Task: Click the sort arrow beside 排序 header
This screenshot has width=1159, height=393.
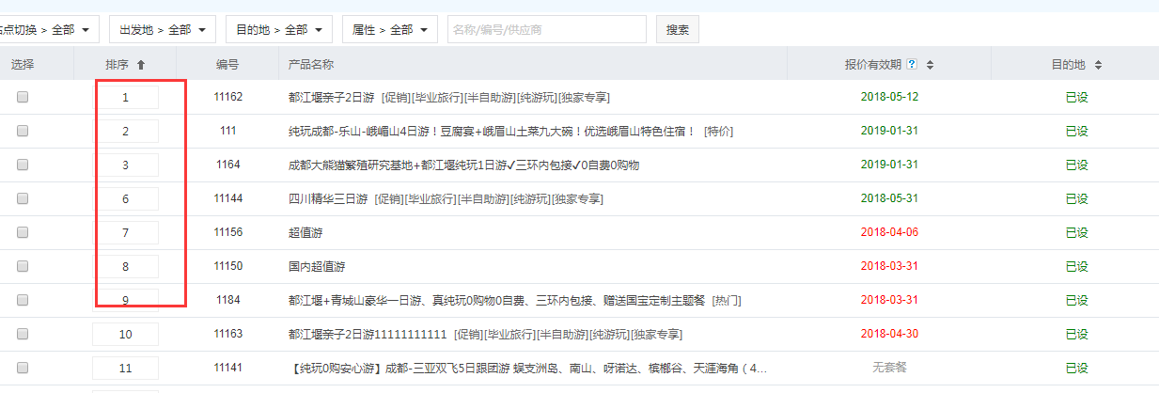Action: [141, 65]
